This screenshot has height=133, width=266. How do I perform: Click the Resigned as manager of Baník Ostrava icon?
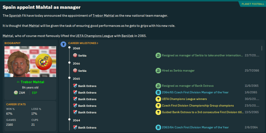158,86
